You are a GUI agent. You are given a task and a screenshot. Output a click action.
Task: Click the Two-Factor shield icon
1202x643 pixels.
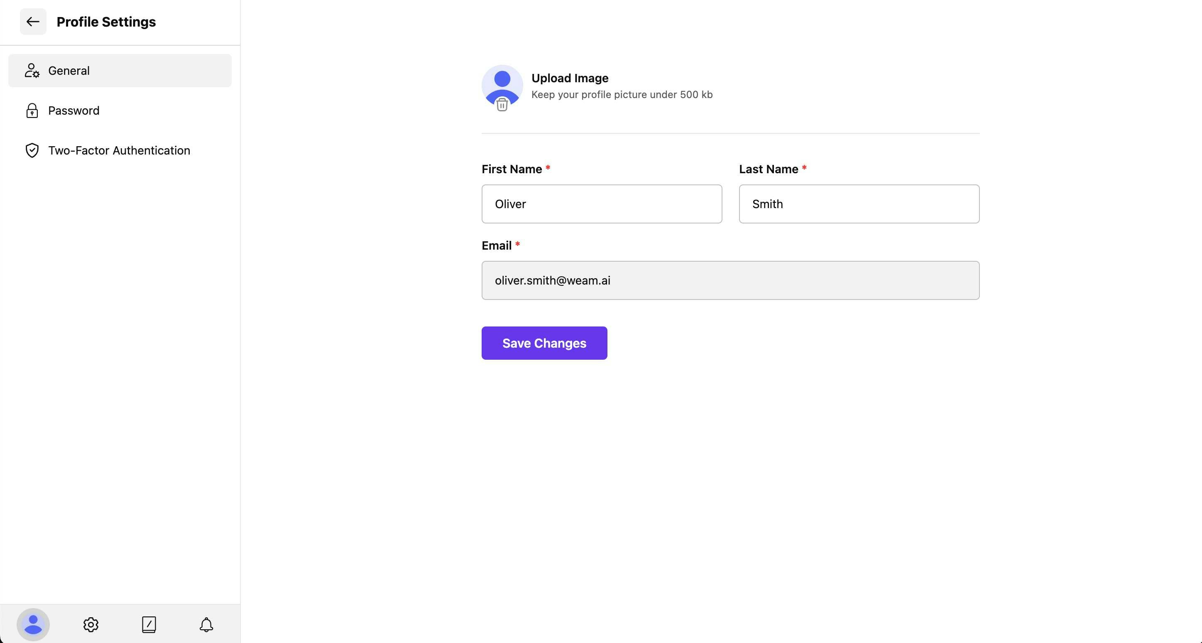click(32, 150)
